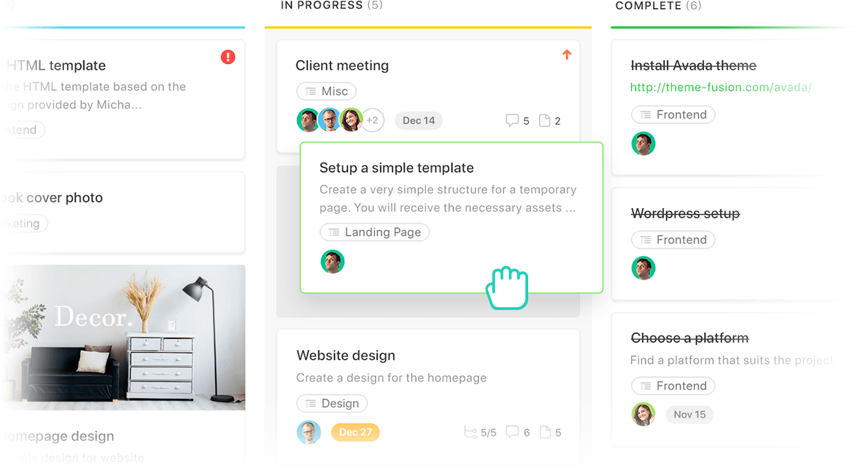Open the Decor card cover image
This screenshot has height=476, width=855.
(123, 338)
